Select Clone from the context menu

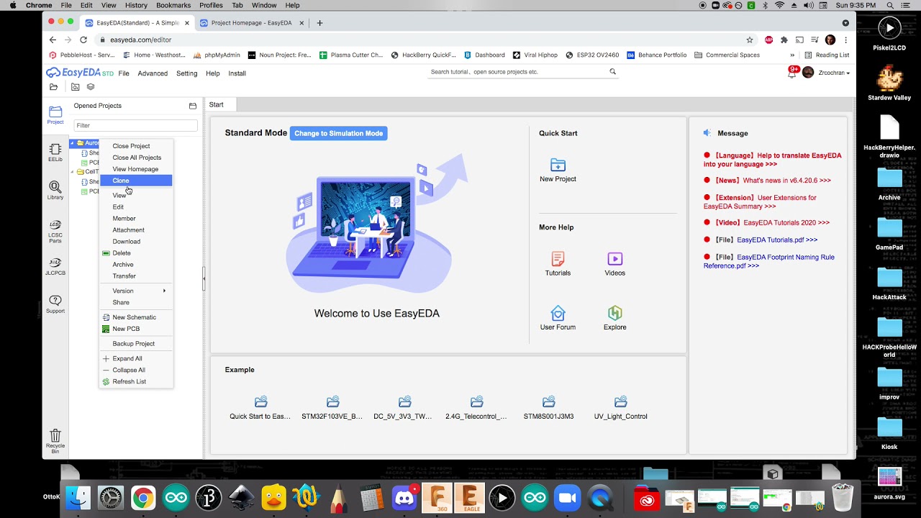[x=121, y=181]
